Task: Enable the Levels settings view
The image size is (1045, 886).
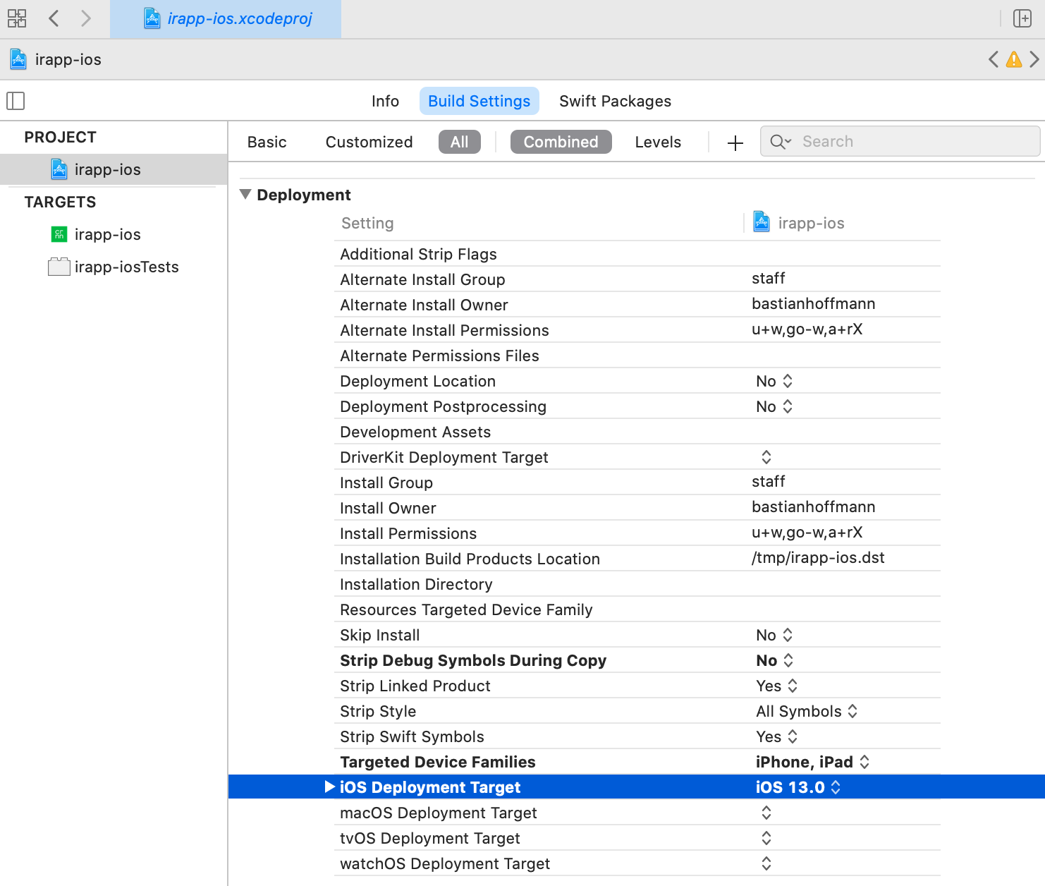Action: coord(657,142)
